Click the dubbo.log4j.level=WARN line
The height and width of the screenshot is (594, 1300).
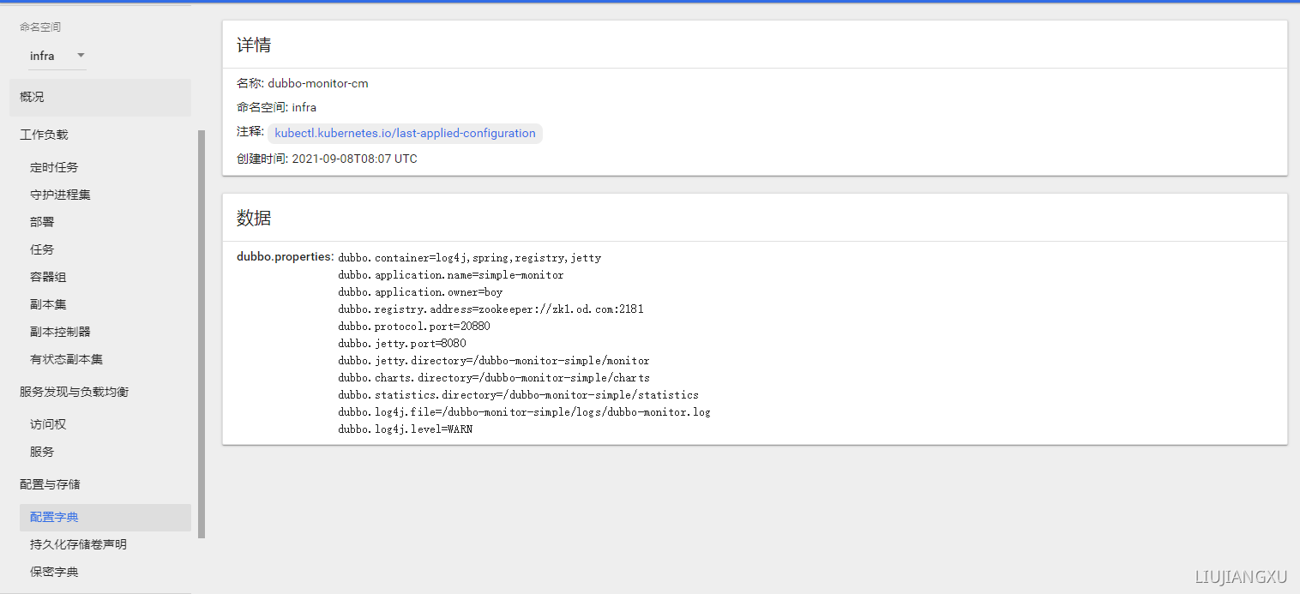coord(405,429)
